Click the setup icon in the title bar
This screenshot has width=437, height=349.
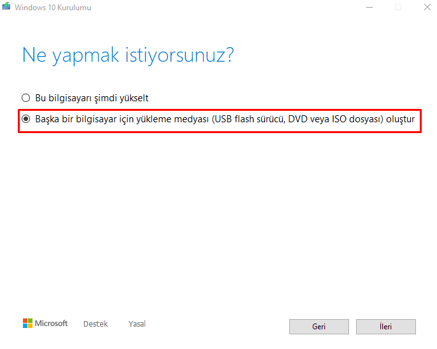point(6,7)
